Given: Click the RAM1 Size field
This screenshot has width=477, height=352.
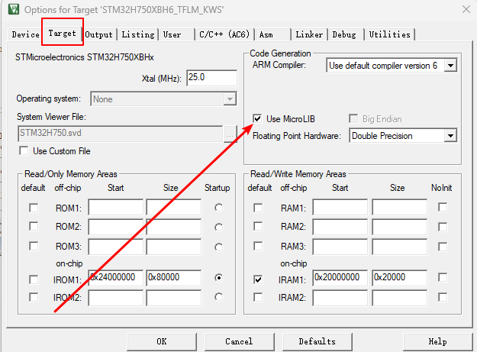Looking at the screenshot, I should point(400,208).
